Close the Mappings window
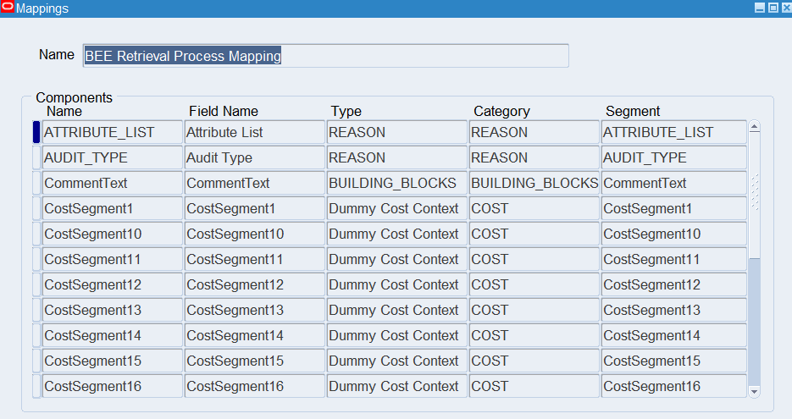 [785, 8]
